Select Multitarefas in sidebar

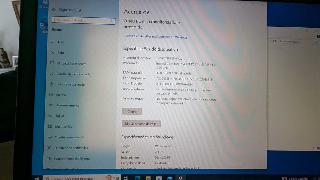point(63,126)
